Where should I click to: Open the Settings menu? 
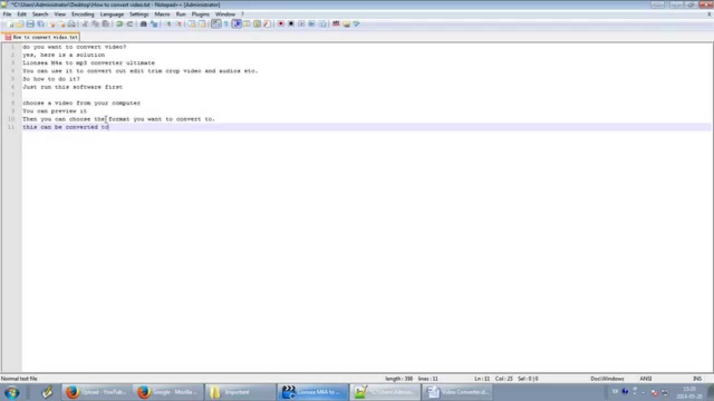tap(139, 14)
